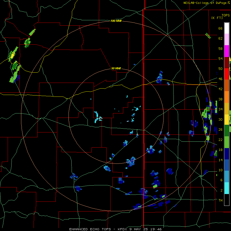Click the 19:46 timestamp
Image resolution: width=231 pixels, height=231 pixels.
point(157,229)
